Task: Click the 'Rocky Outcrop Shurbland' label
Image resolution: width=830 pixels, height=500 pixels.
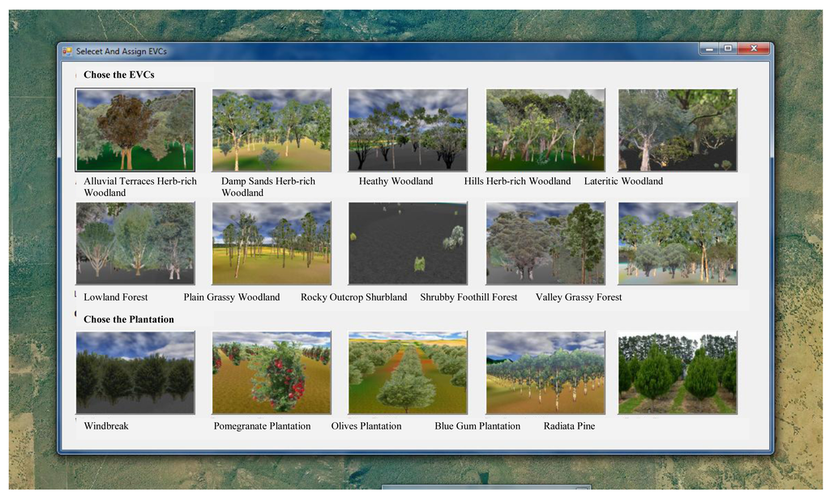Action: click(x=354, y=297)
